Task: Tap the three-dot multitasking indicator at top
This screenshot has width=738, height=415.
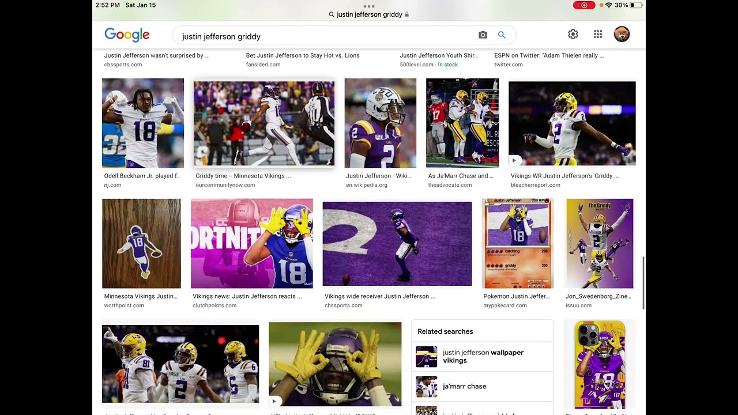Action: click(x=369, y=6)
